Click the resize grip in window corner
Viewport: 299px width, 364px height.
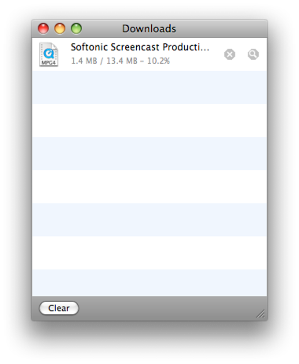click(x=261, y=313)
